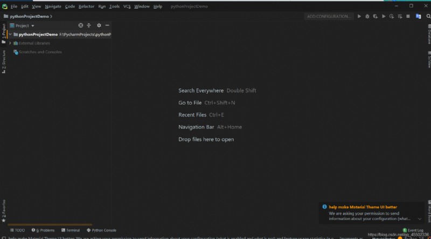Open the Python Console tab
This screenshot has width=431, height=239.
pyautogui.click(x=101, y=230)
